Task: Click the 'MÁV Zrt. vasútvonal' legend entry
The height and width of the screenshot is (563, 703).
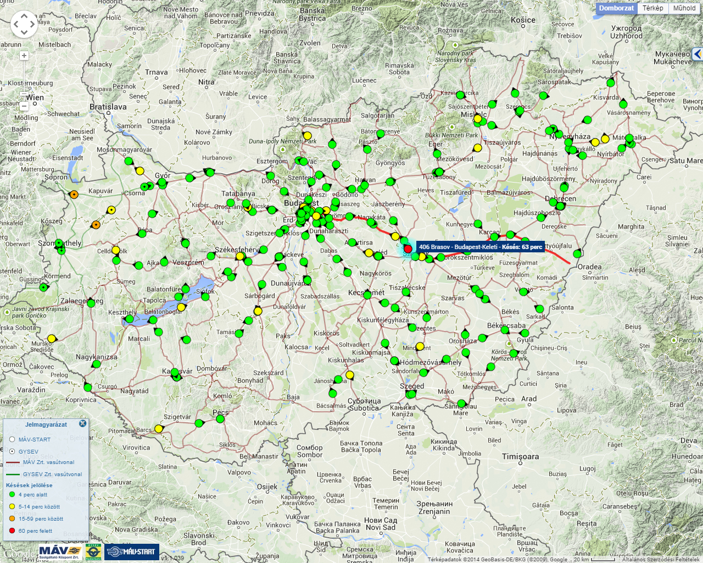Action: point(44,462)
